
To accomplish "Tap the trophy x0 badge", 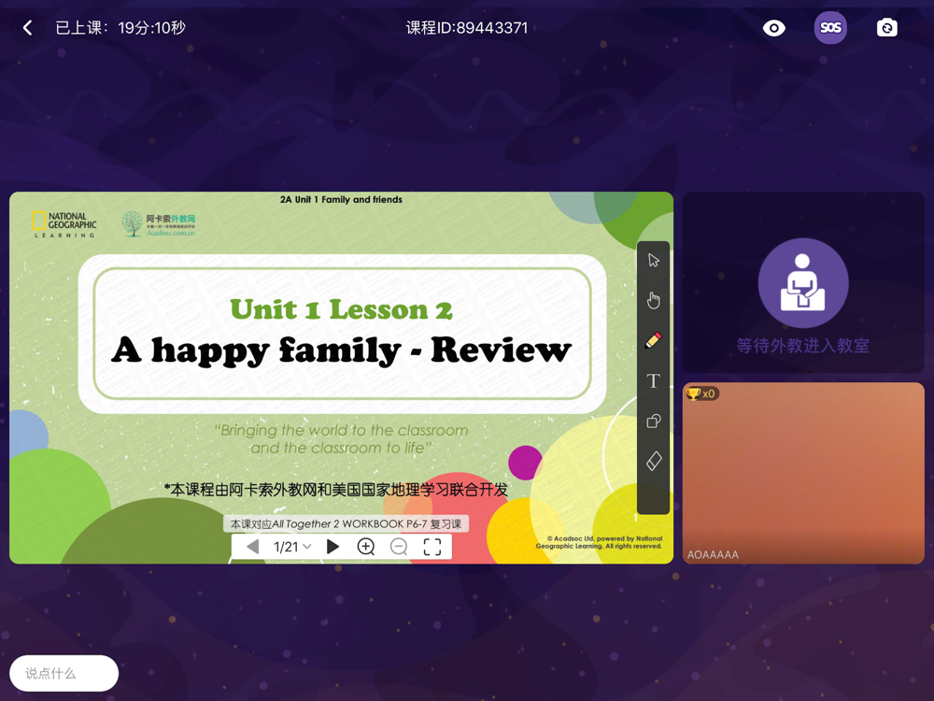I will [701, 393].
